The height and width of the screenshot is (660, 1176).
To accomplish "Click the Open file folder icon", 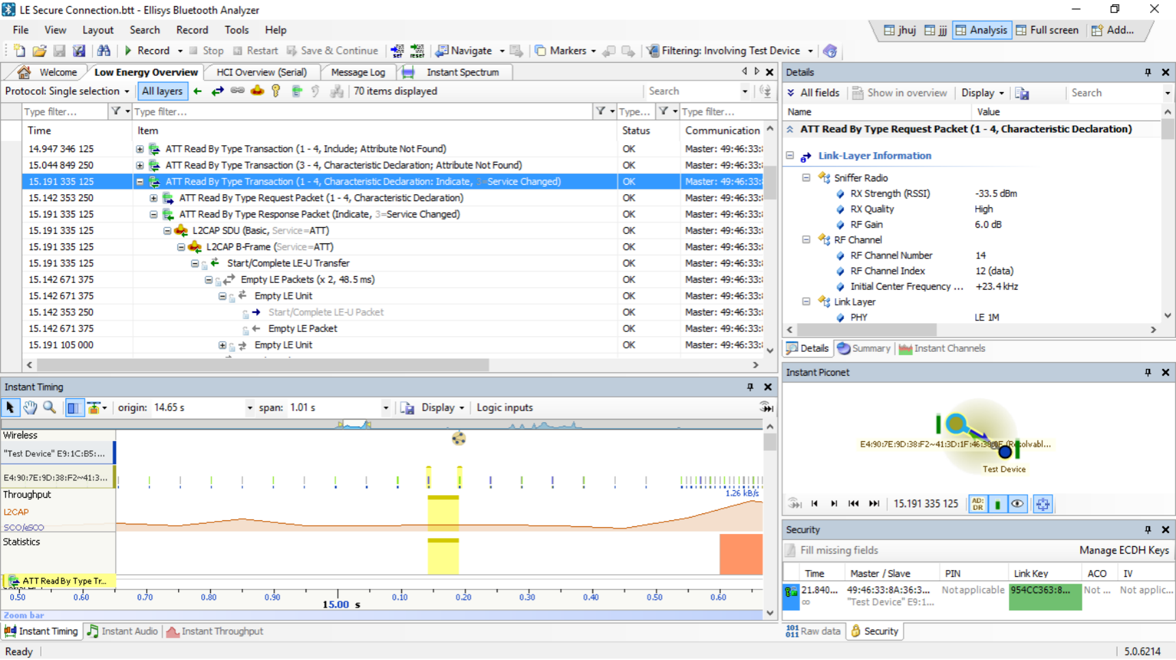I will click(x=40, y=50).
